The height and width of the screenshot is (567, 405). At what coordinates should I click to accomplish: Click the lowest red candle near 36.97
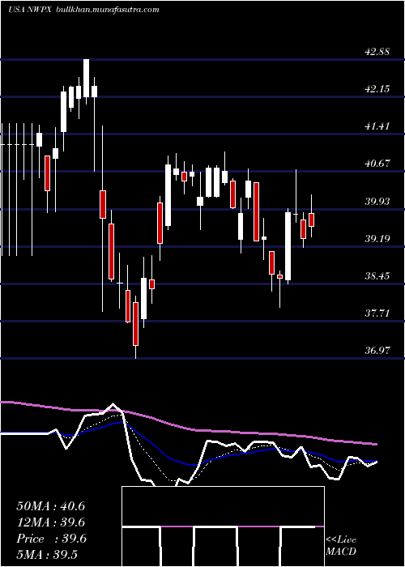(x=135, y=324)
